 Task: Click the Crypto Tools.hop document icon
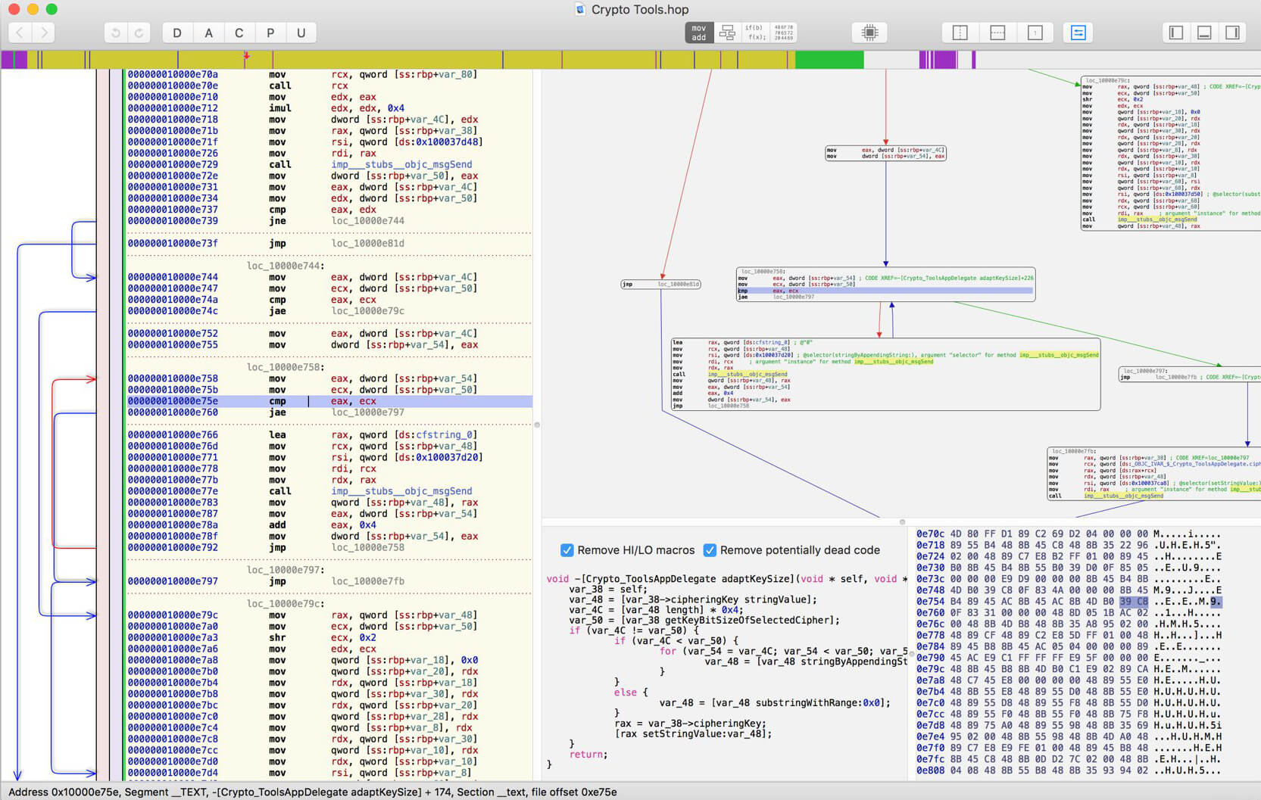click(580, 9)
